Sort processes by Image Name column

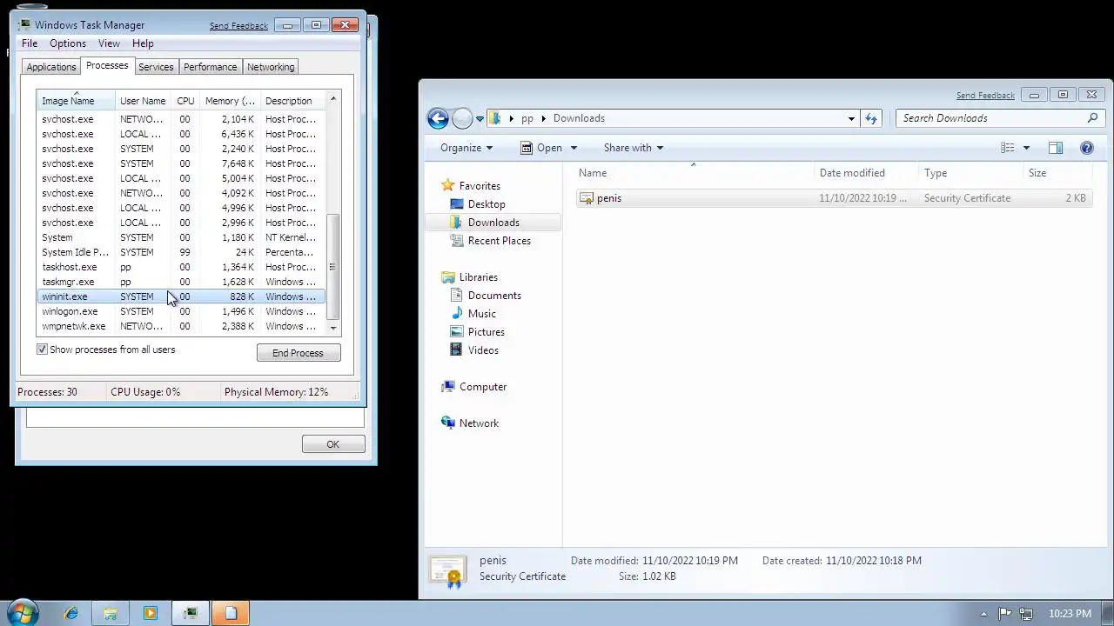pos(76,101)
